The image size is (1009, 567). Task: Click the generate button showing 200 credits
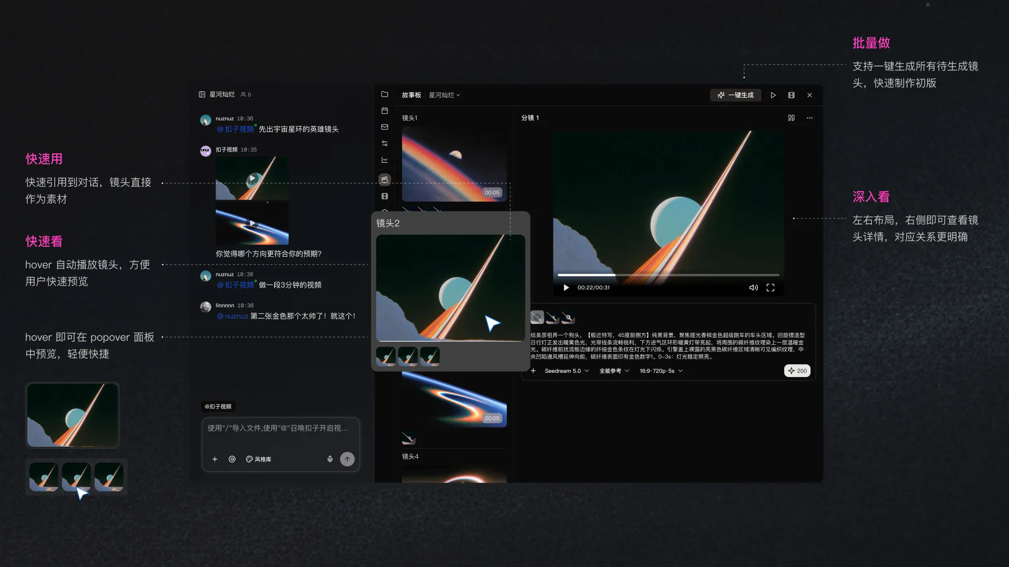click(797, 371)
